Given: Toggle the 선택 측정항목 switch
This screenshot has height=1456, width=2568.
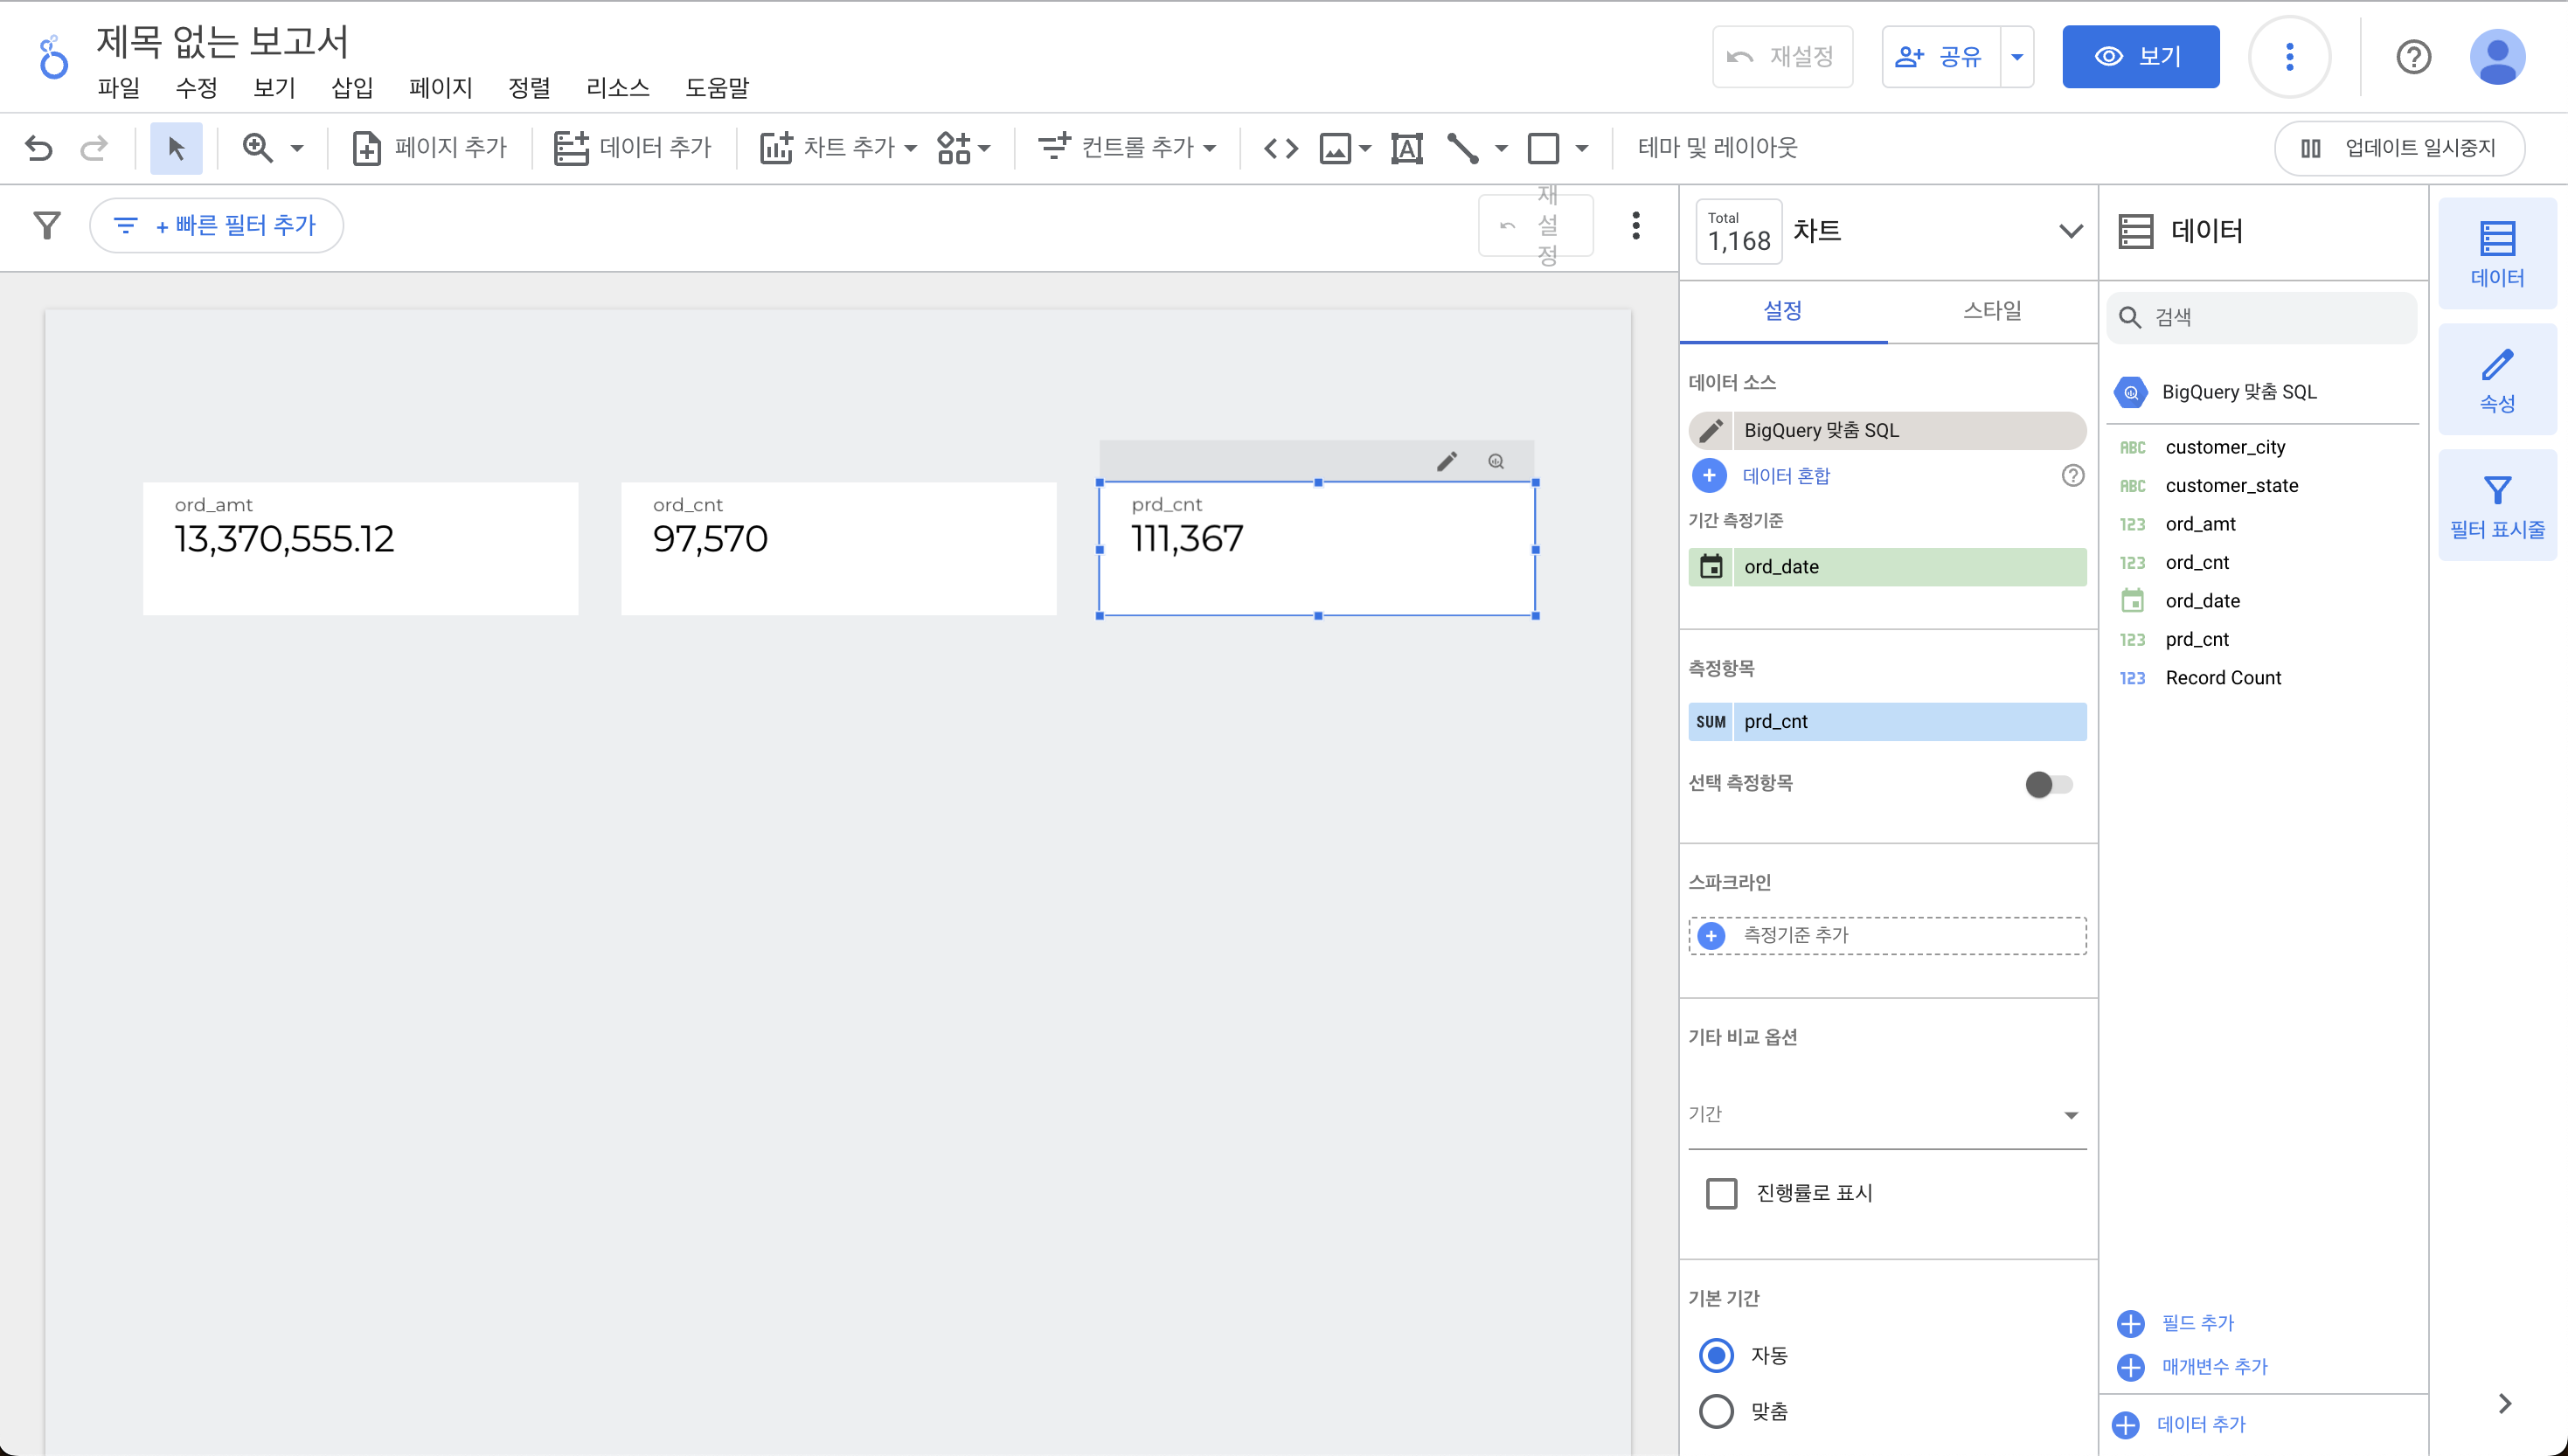Looking at the screenshot, I should (x=2048, y=784).
